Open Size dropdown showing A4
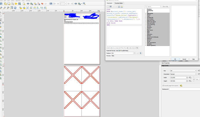Screen dimensions: 200x117 pyautogui.click(x=183, y=71)
